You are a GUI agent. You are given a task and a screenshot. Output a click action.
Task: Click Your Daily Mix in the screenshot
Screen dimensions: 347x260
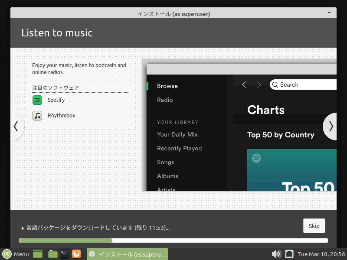click(x=177, y=134)
